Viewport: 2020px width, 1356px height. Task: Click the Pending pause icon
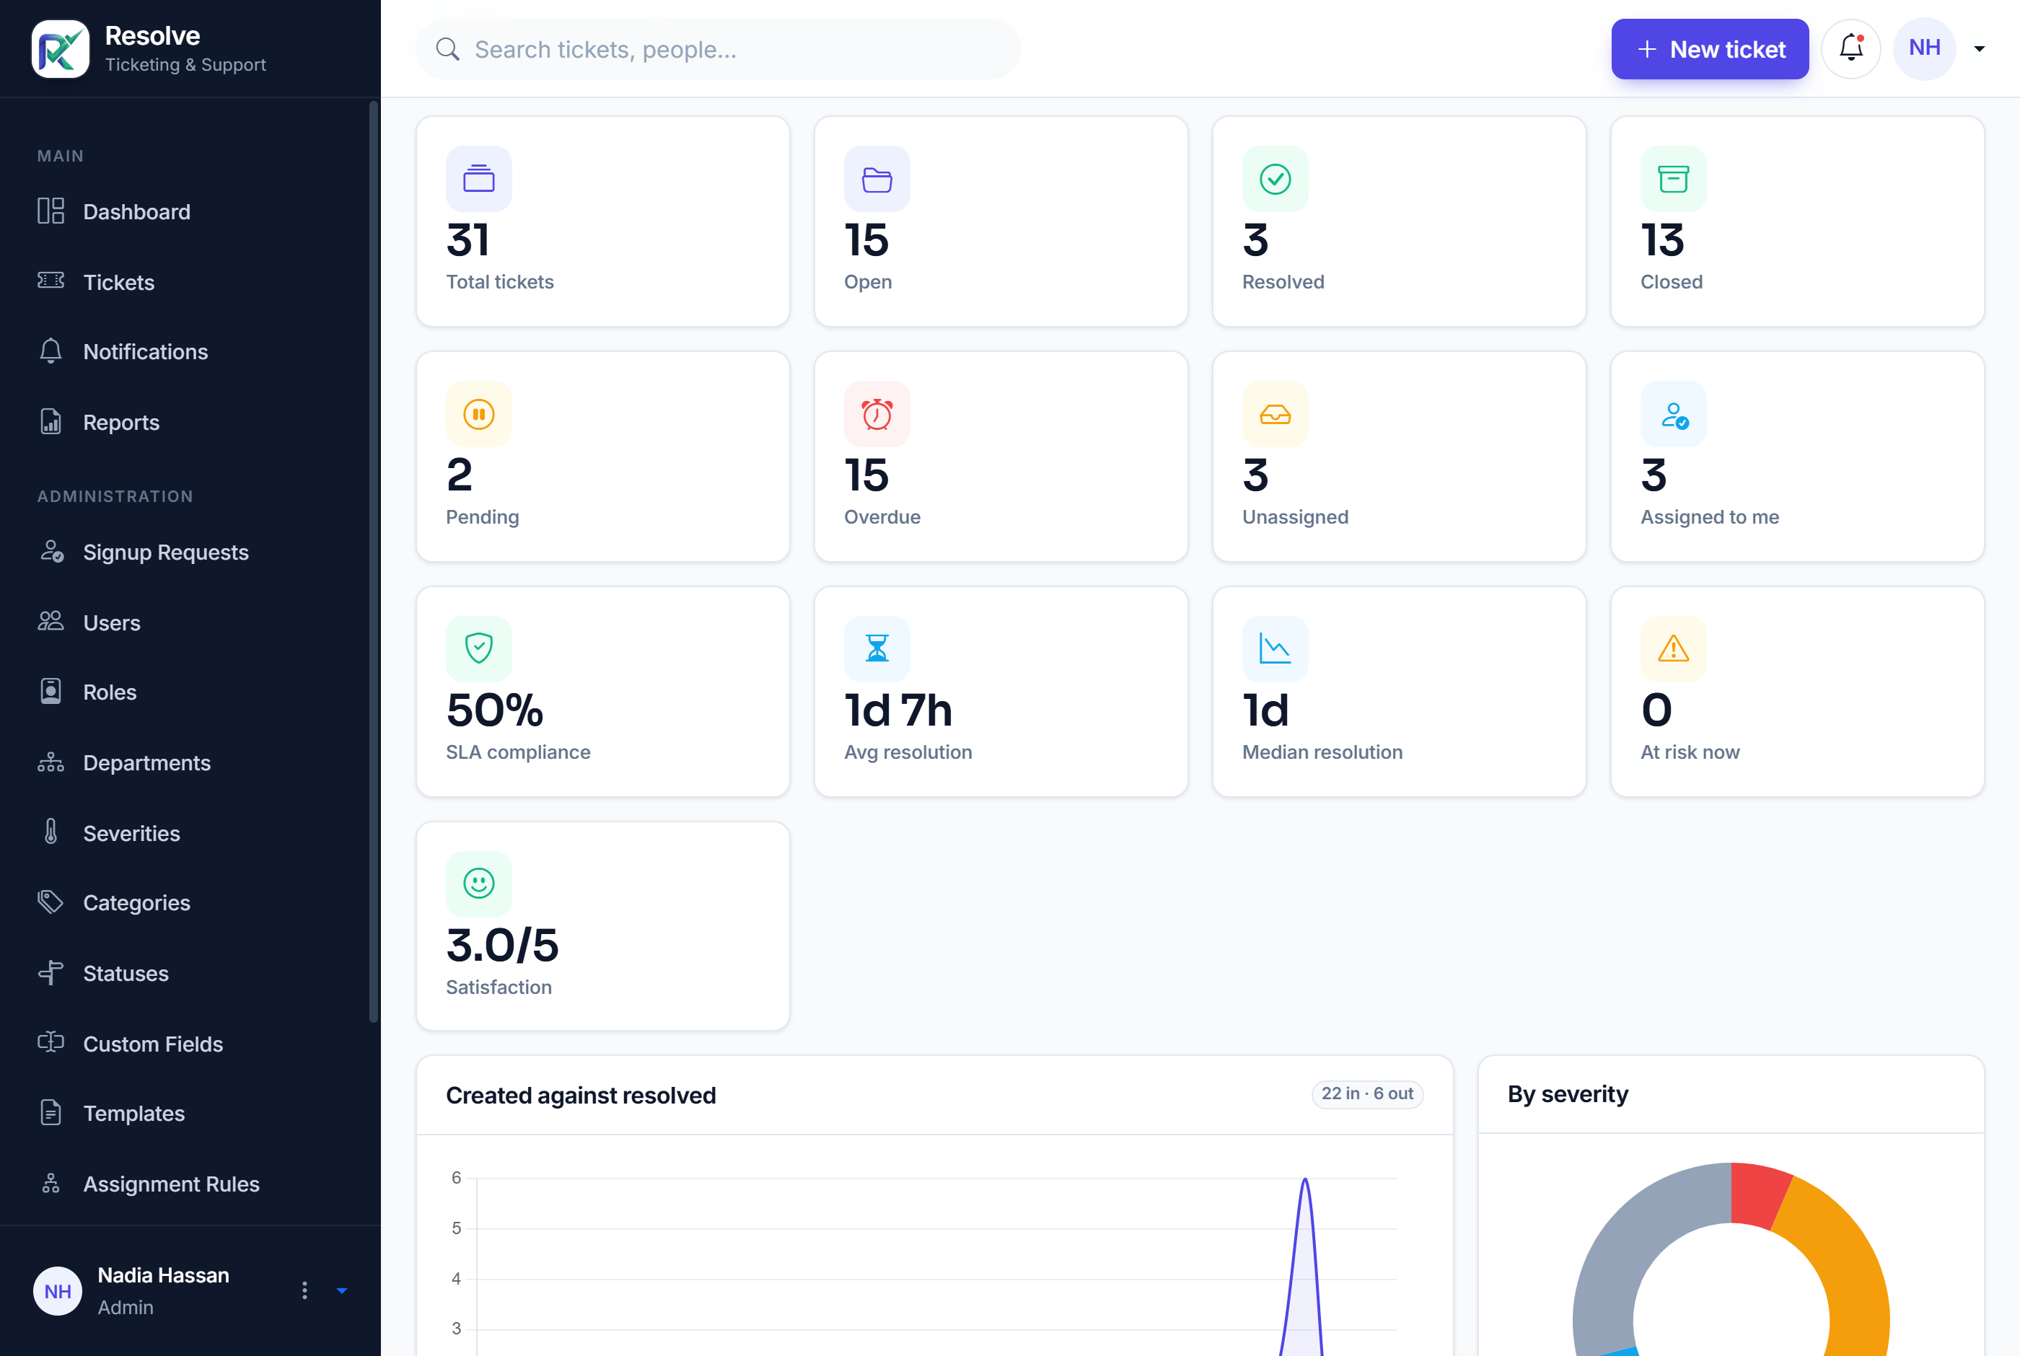point(478,414)
